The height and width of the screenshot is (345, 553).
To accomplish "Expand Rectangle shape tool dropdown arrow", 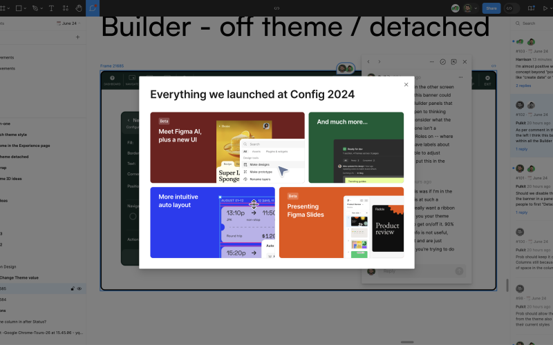I will pyautogui.click(x=25, y=8).
